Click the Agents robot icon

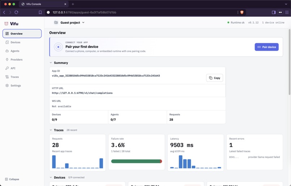pos(7,51)
